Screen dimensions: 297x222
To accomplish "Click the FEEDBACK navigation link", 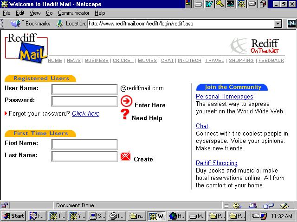I will click(271, 61).
